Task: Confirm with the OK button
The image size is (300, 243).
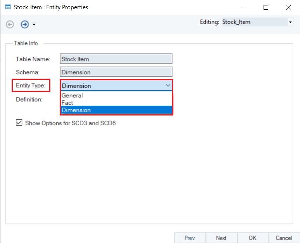Action: pos(252,238)
